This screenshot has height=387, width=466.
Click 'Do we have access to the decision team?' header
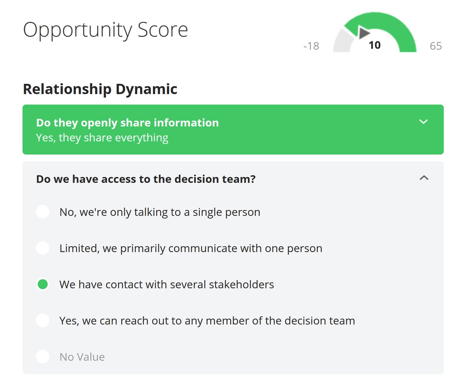coord(146,179)
